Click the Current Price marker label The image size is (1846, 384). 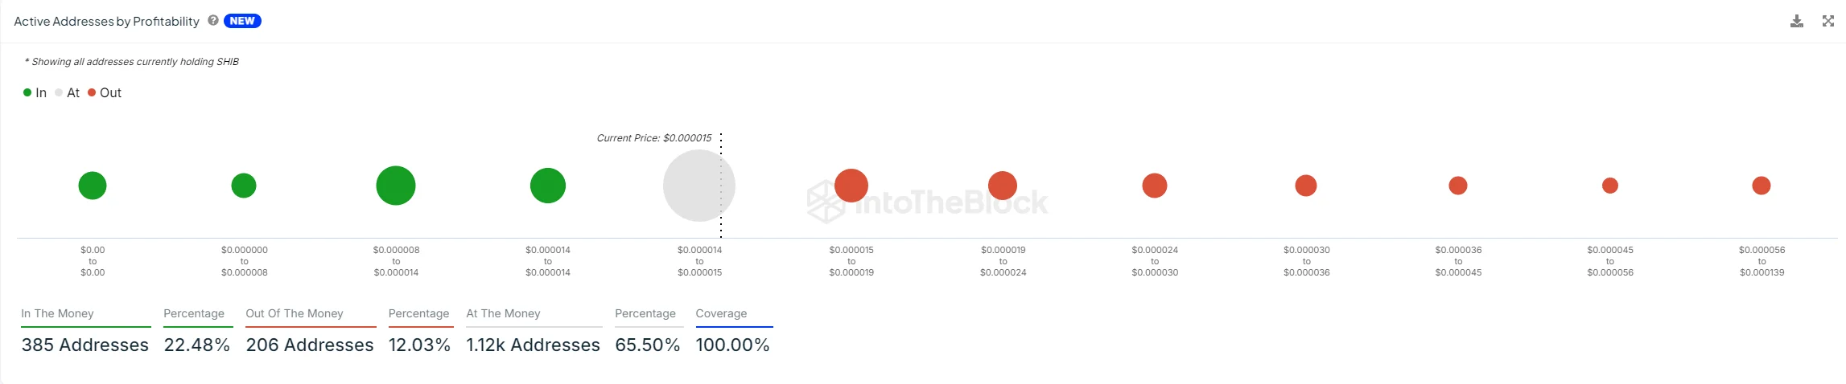pos(653,138)
